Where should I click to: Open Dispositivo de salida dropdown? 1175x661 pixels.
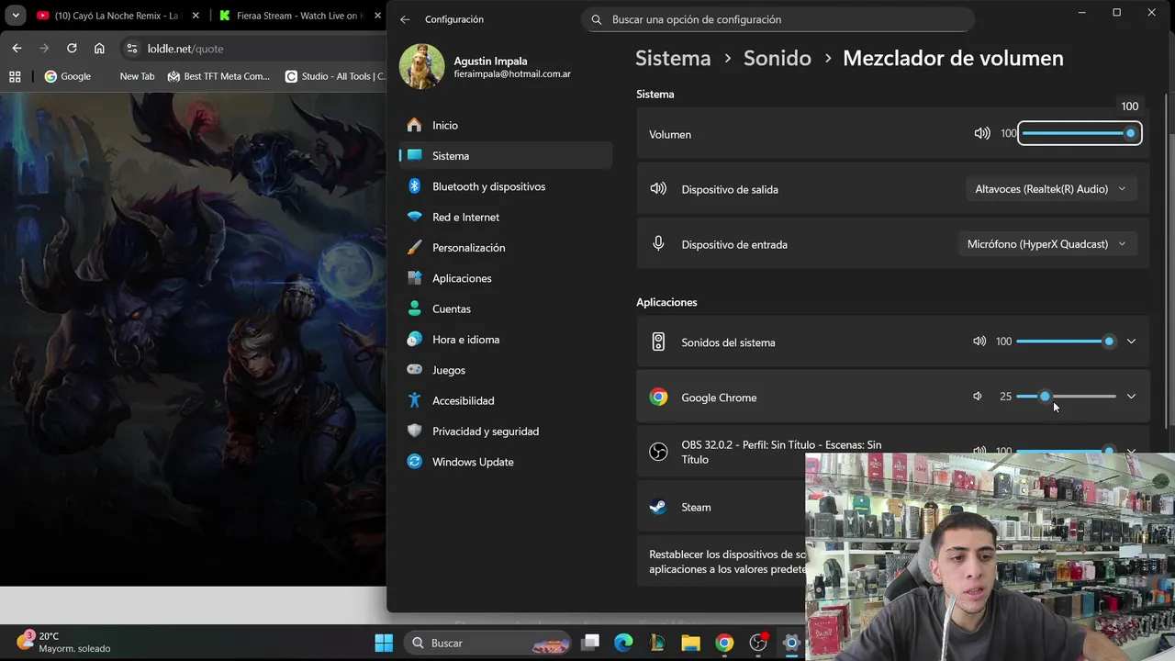click(1051, 189)
